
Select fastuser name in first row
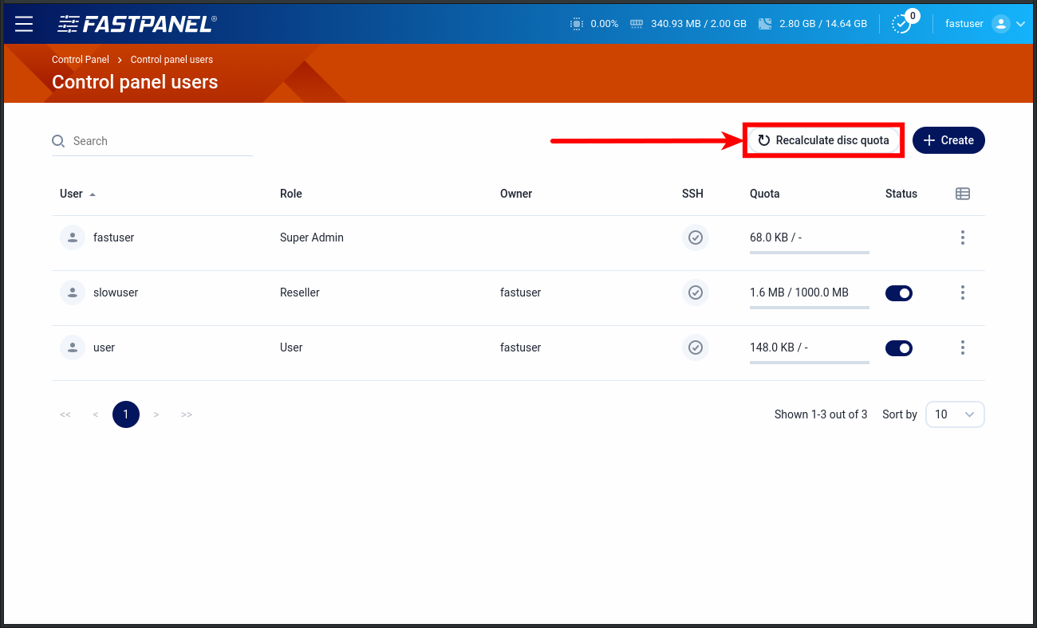(114, 237)
